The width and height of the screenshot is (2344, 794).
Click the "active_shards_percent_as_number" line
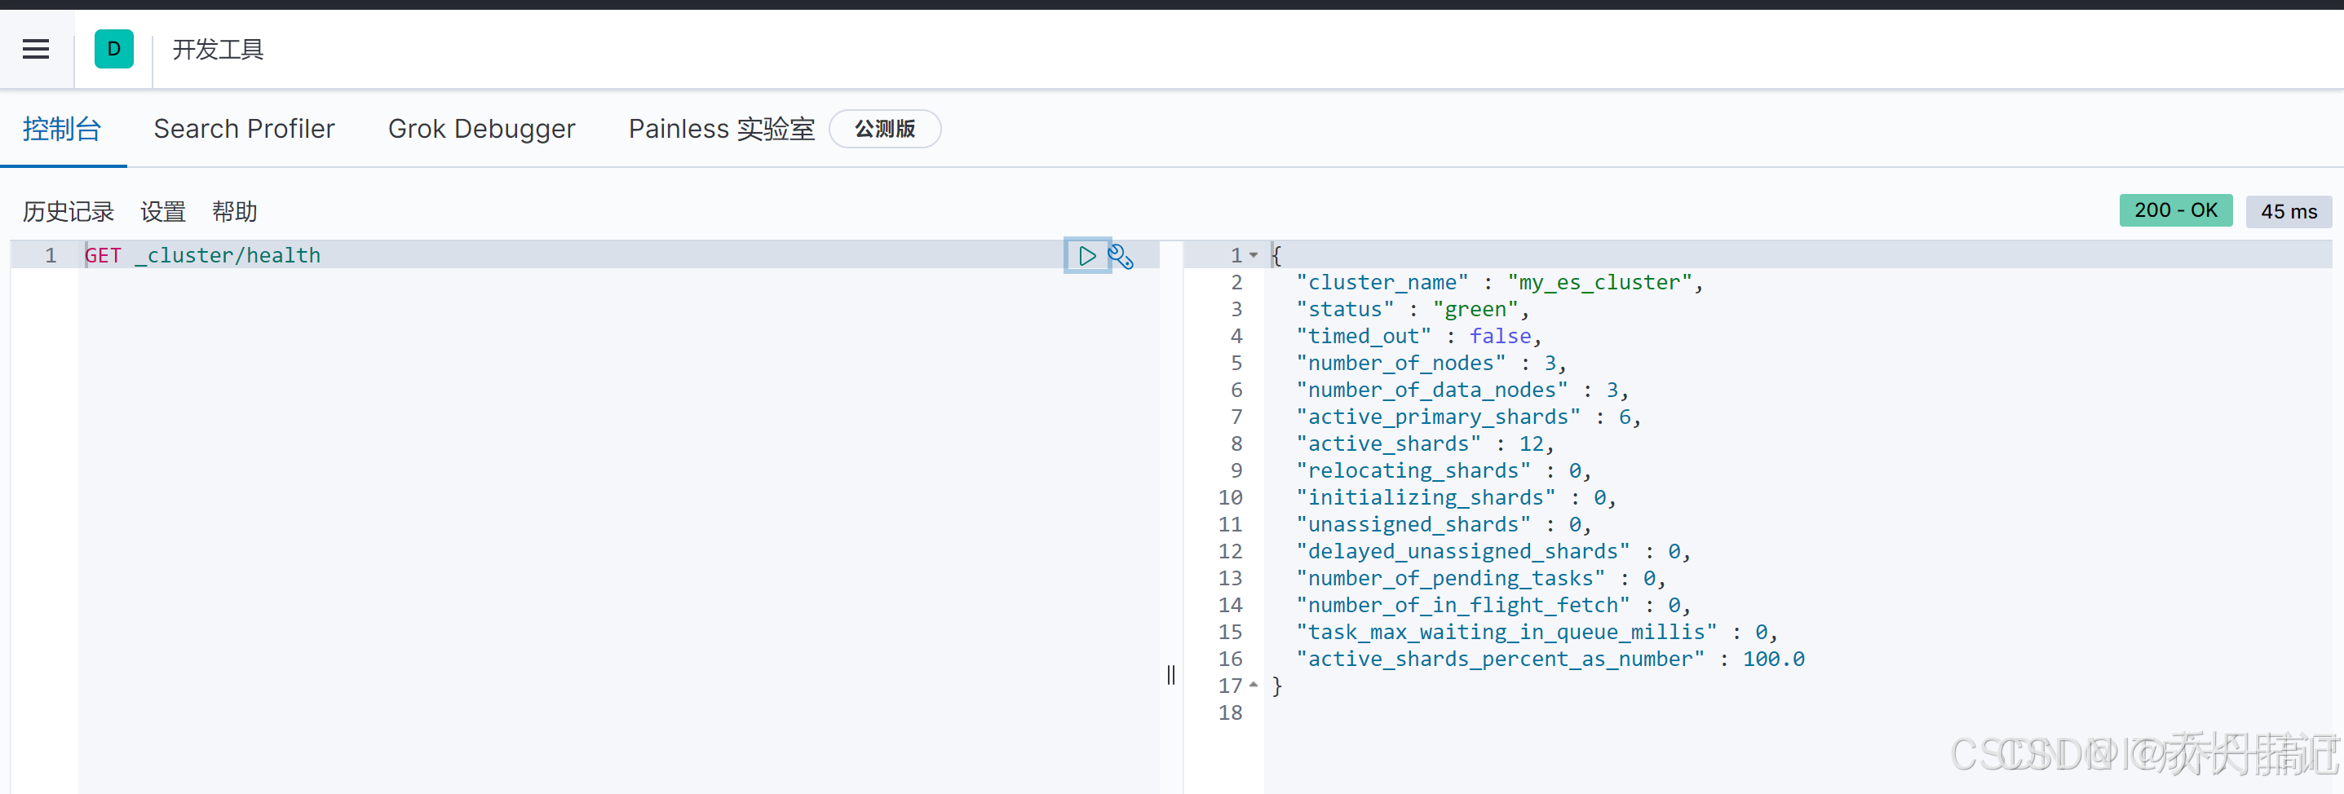pyautogui.click(x=1550, y=659)
